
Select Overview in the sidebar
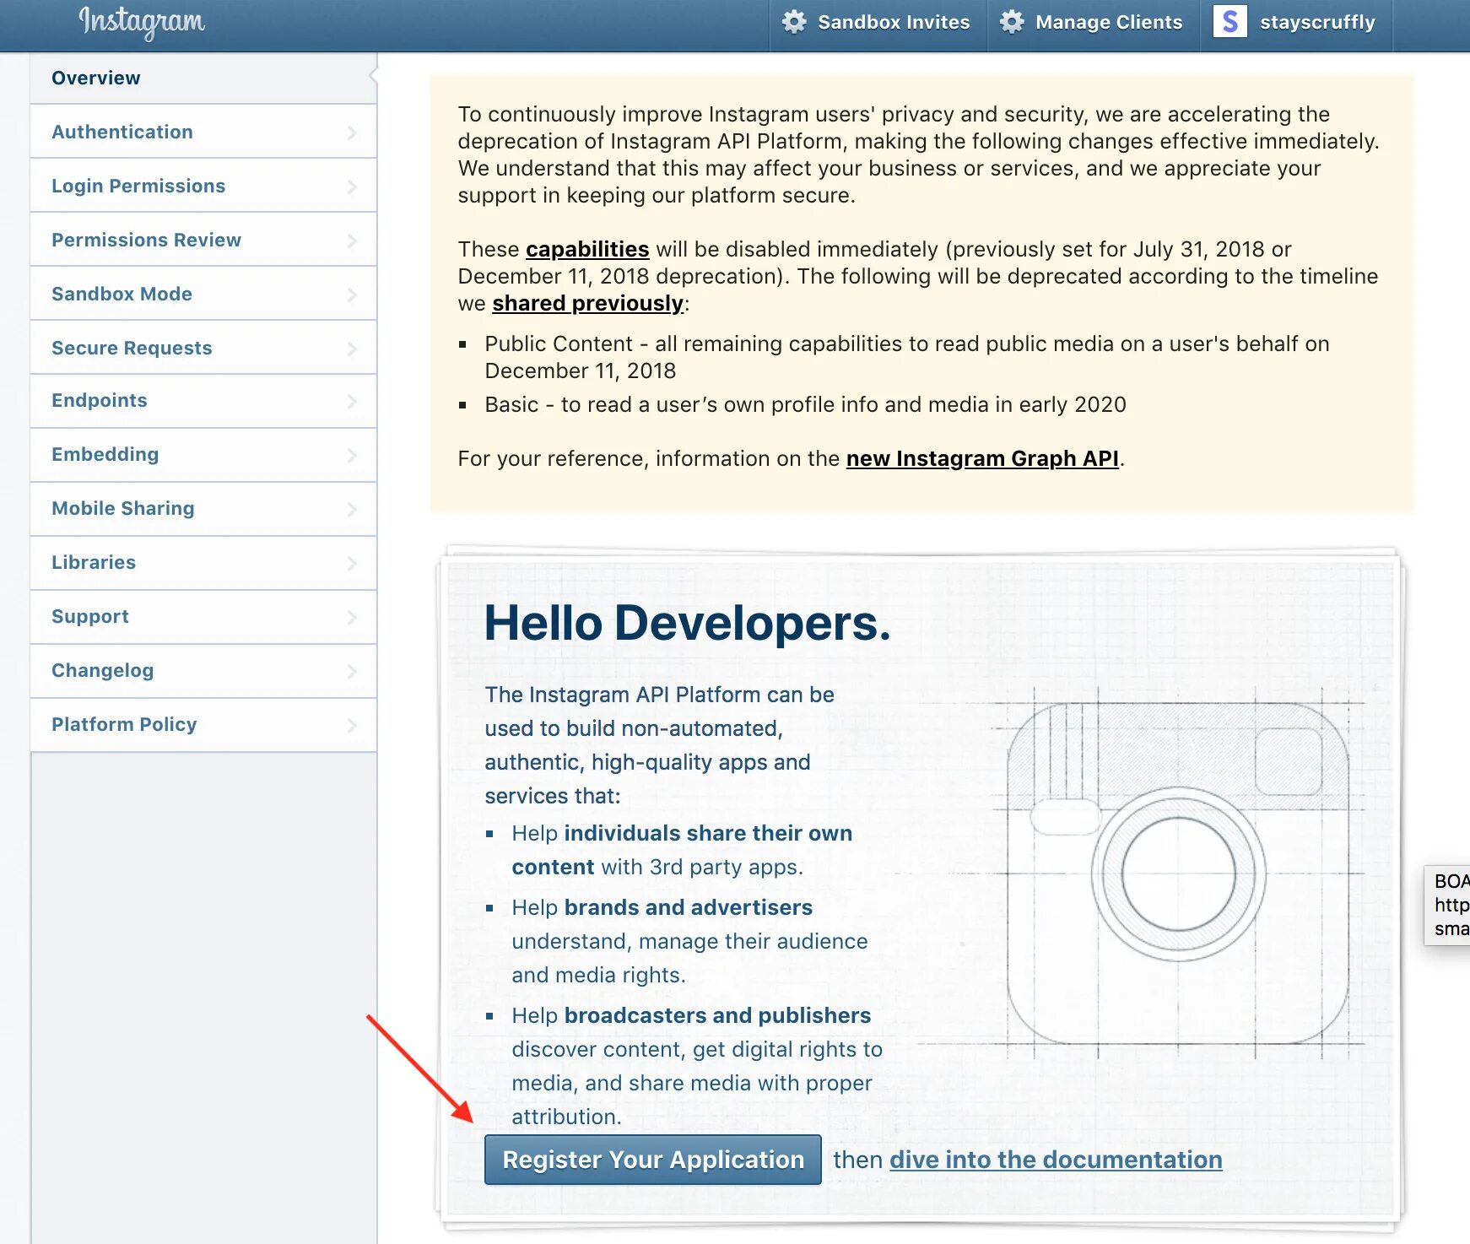203,78
